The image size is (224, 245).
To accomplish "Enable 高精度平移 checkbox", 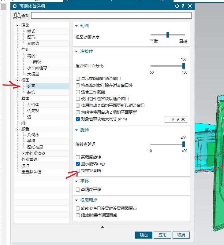I will [78, 189].
